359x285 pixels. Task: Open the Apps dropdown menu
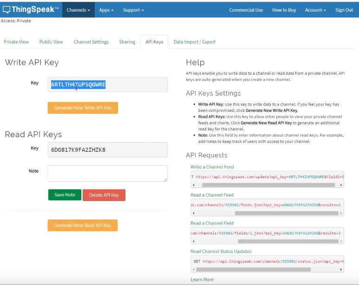tap(106, 10)
